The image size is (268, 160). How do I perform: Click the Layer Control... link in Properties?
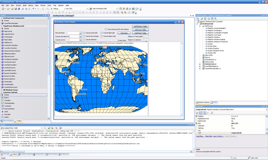coord(218,136)
